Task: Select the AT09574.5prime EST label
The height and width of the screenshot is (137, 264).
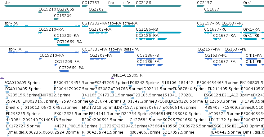Action: 224,114
